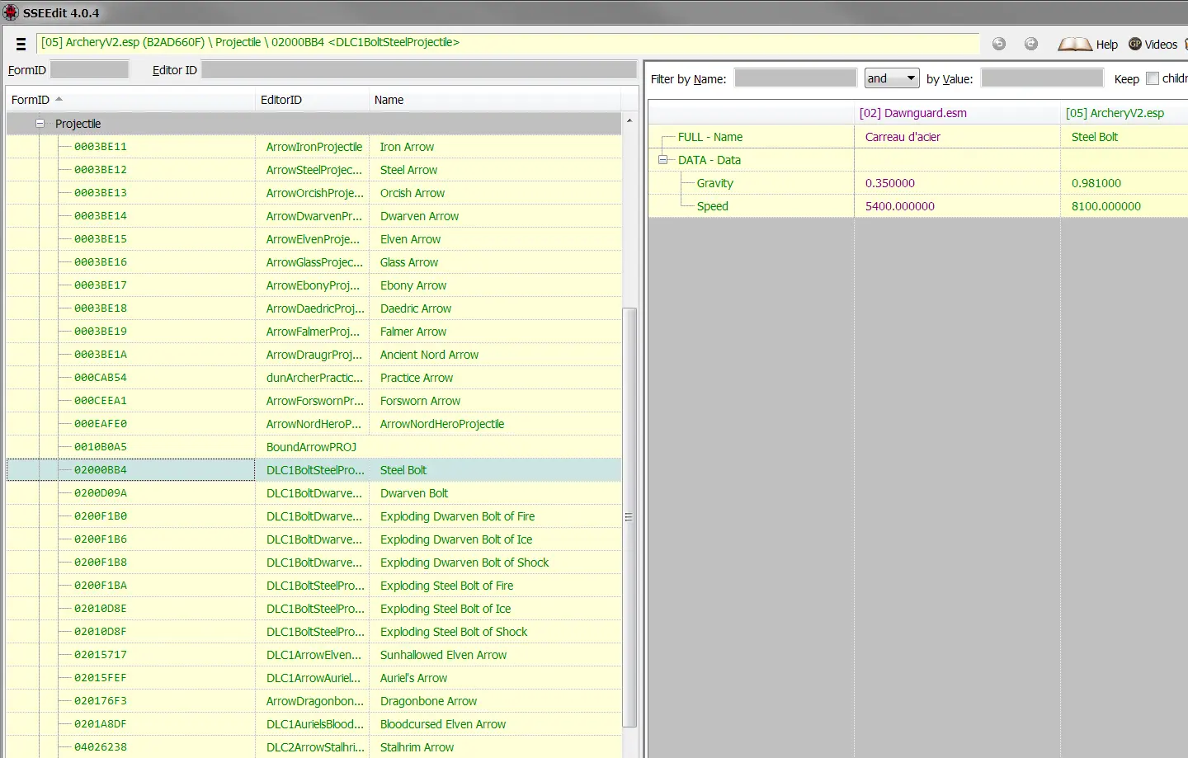Screen dimensions: 1188x758
Task: Select the Dwarven Arrow record
Action: [x=313, y=216]
